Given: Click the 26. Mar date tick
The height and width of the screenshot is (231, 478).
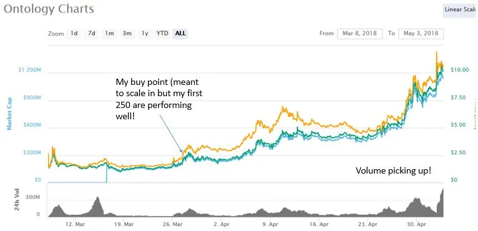Looking at the screenshot, I should pos(172,224).
